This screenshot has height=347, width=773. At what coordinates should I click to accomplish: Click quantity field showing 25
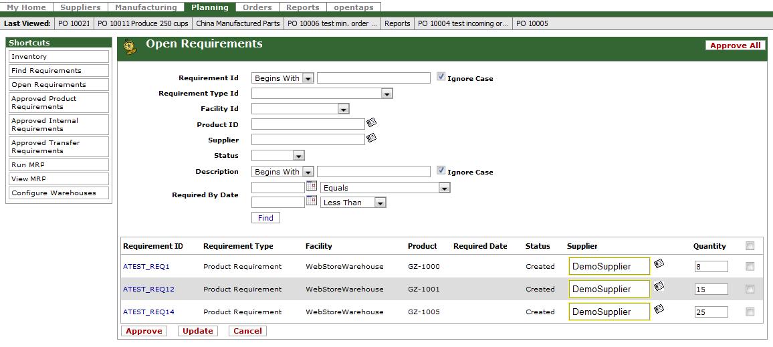point(711,312)
